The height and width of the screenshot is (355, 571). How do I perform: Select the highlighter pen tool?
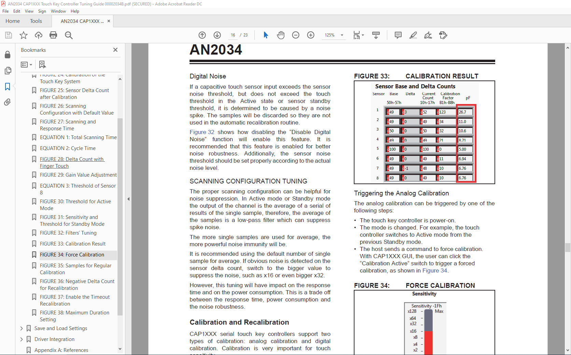point(413,35)
